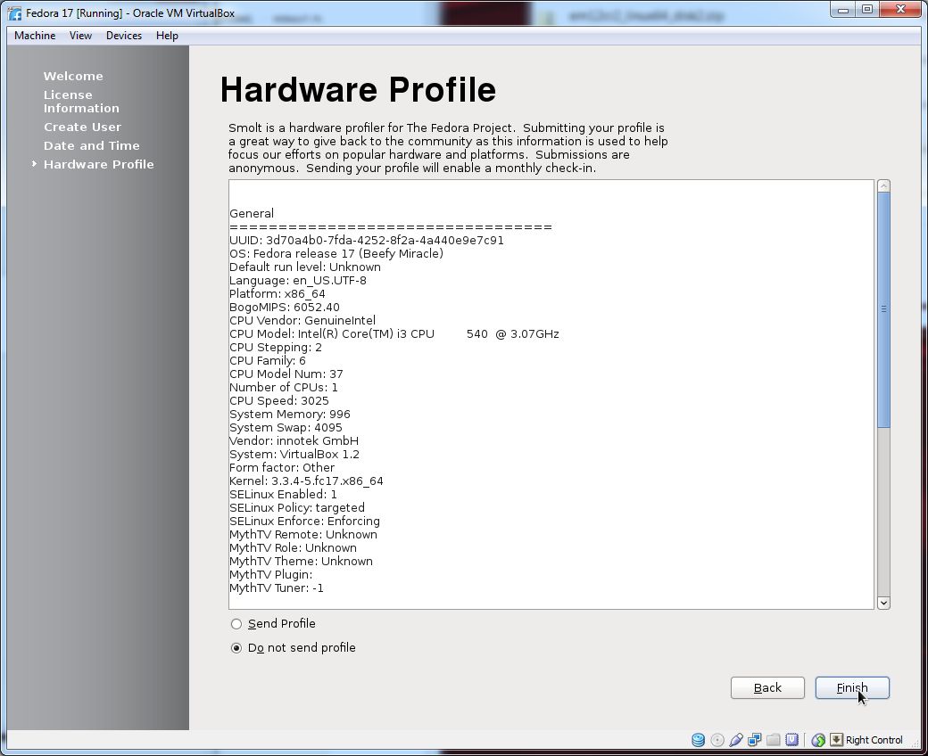The height and width of the screenshot is (756, 928).
Task: Click the 'Default run level: Unknown' line
Action: tap(305, 267)
